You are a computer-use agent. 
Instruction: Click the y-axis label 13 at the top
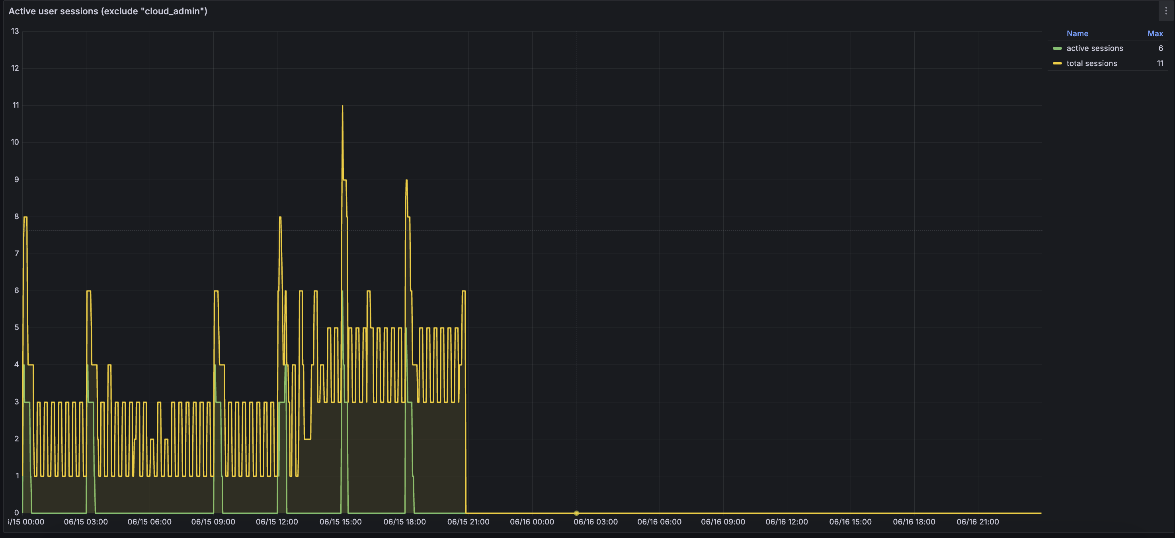[x=15, y=31]
